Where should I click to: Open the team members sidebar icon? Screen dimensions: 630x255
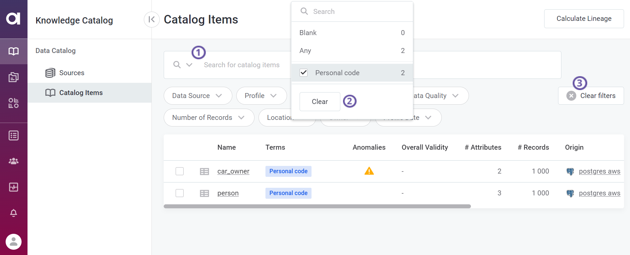(x=14, y=161)
